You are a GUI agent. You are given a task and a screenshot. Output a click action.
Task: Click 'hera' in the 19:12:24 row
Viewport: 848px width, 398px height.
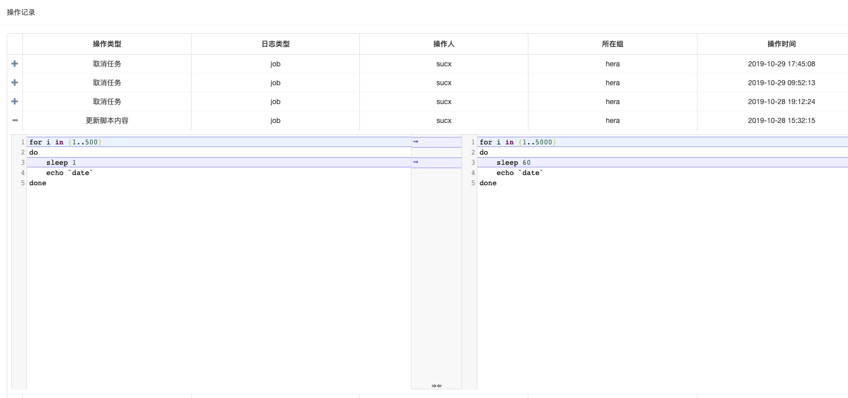(x=613, y=102)
